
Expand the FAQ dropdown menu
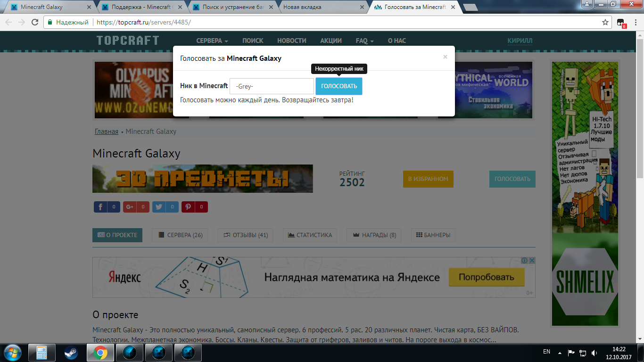pos(364,41)
